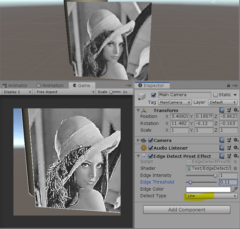
Task: Open the Camera component help icon
Action: tap(222, 140)
